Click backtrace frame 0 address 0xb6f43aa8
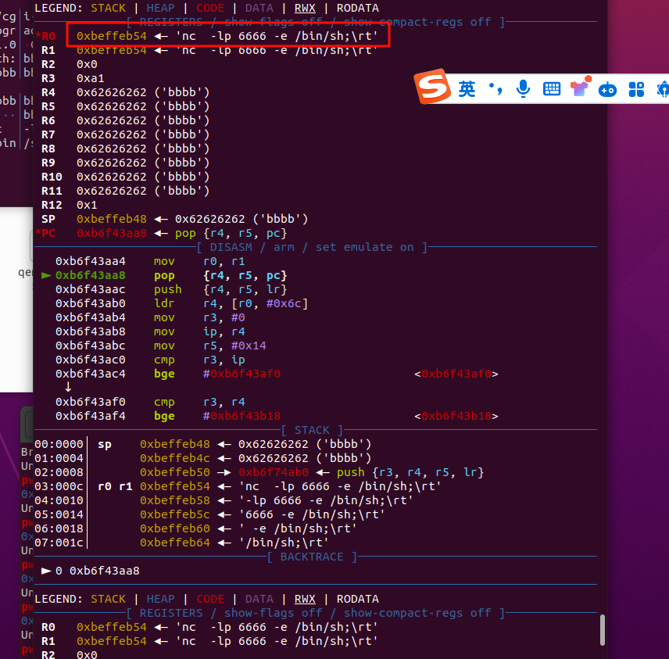This screenshot has width=669, height=659. [105, 571]
